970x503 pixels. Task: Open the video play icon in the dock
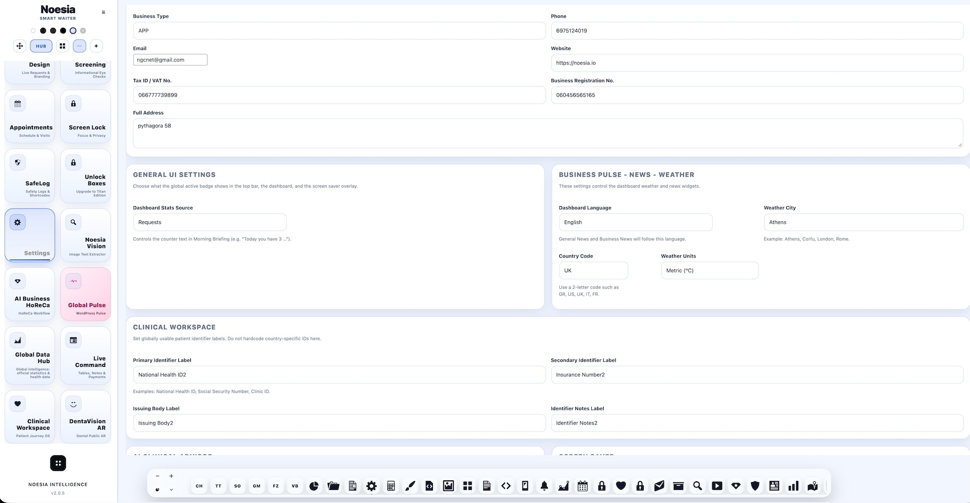717,486
